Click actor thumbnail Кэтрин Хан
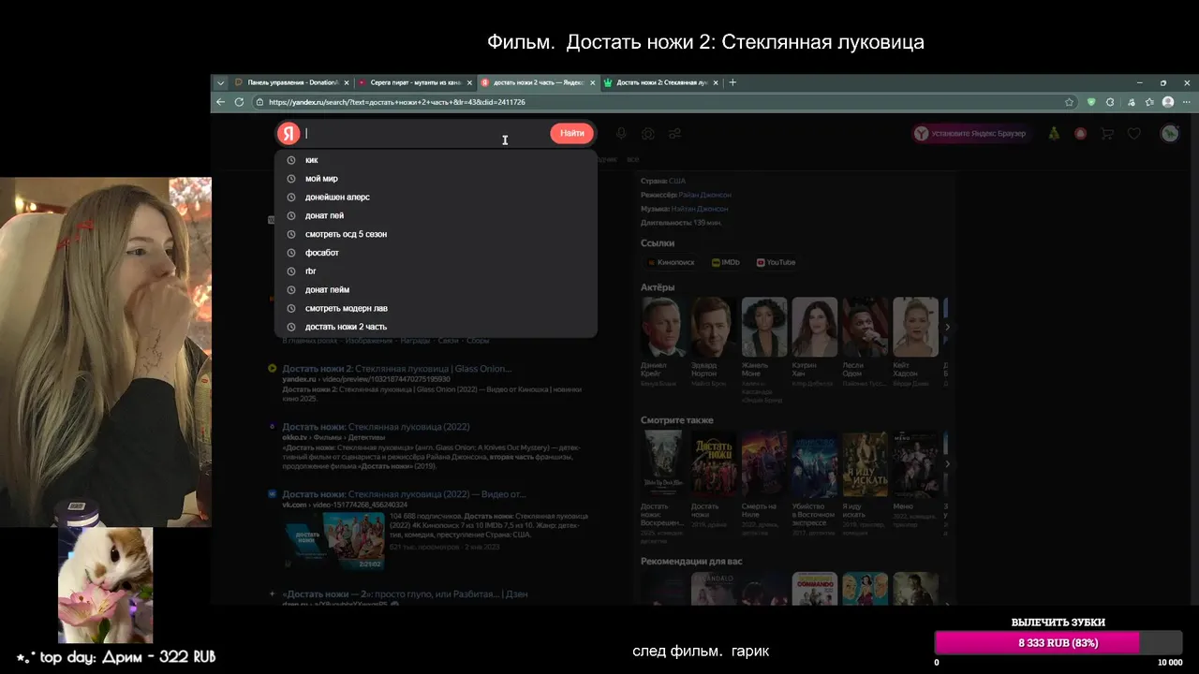The height and width of the screenshot is (674, 1199). coord(815,327)
